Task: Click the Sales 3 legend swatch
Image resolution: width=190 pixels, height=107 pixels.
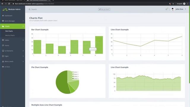Action: [73, 76]
